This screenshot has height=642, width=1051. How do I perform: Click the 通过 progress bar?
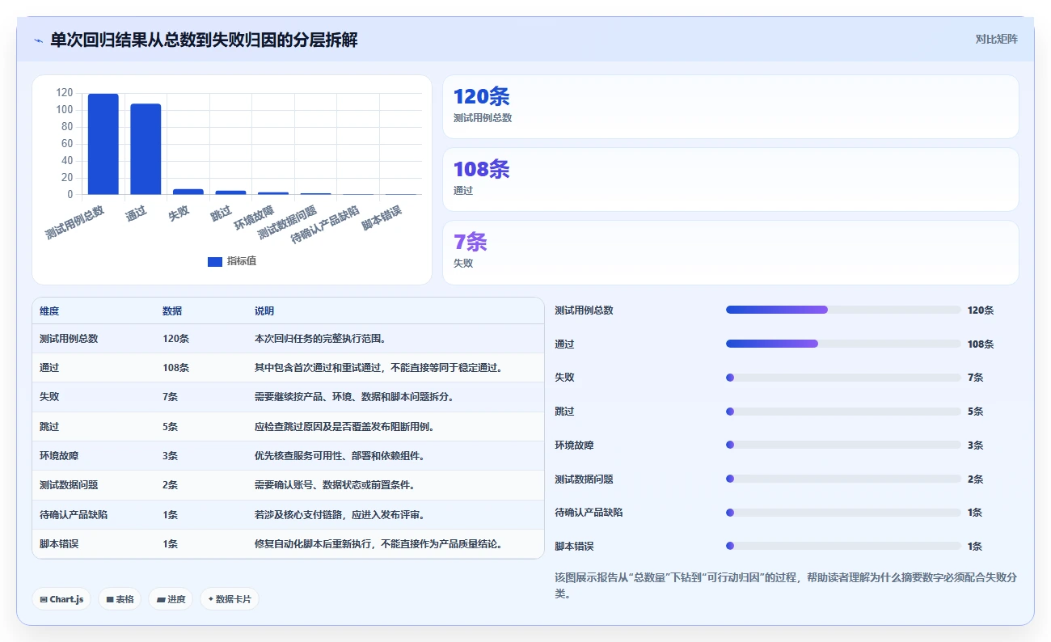[843, 344]
